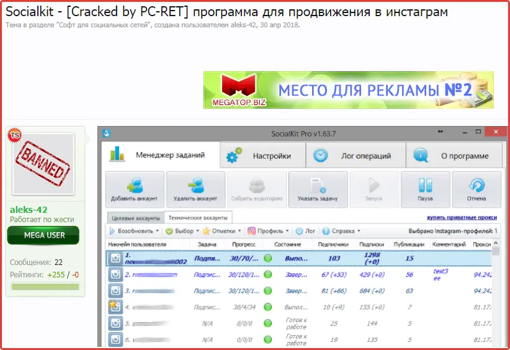510x350 pixels.
Task: Click the Instagram icon in row 6
Action: coord(115,339)
